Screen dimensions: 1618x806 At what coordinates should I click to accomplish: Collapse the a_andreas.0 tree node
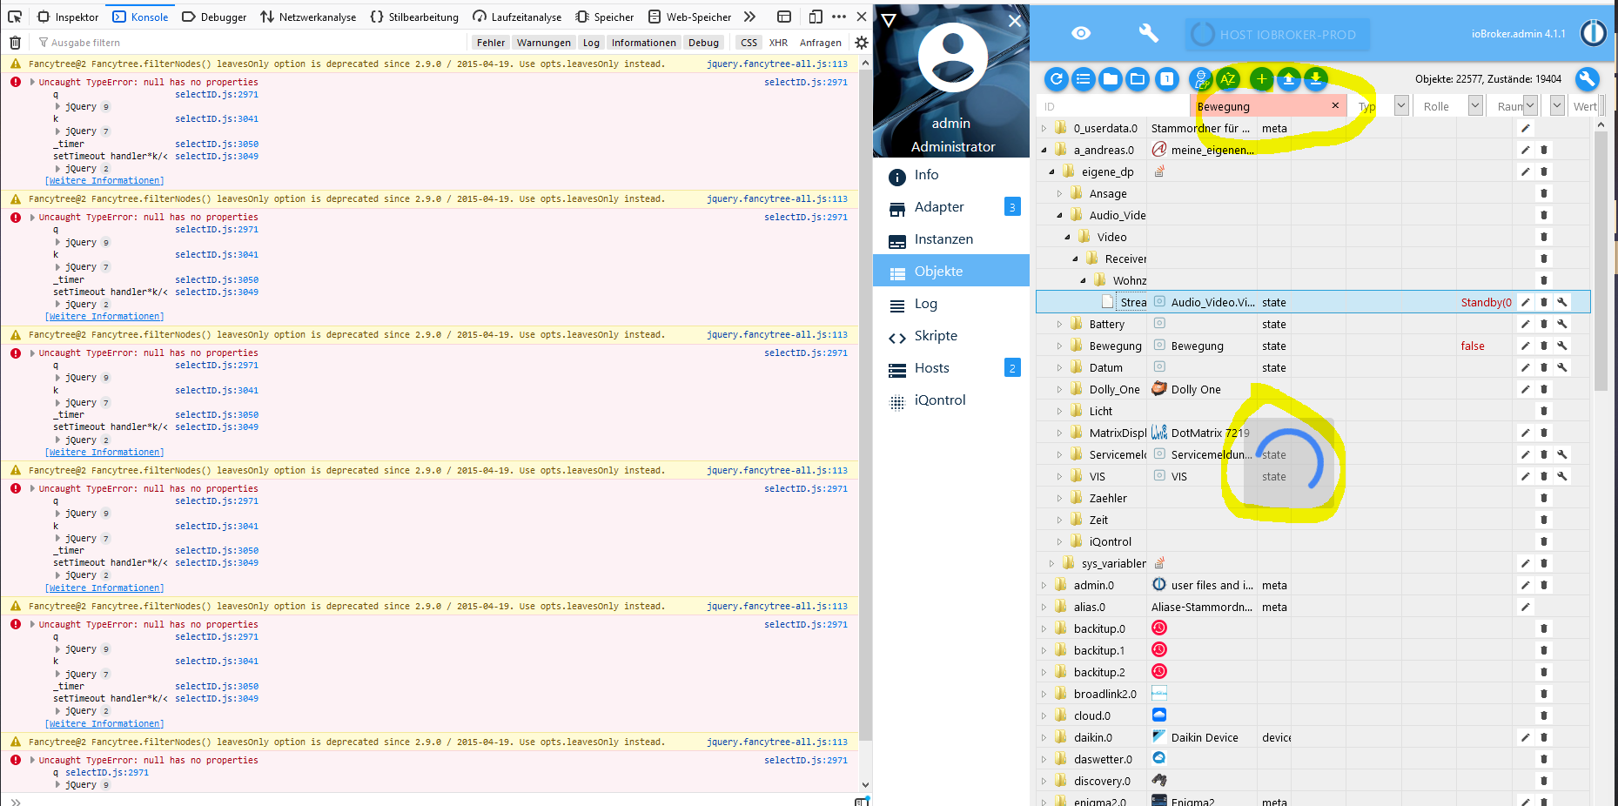[x=1044, y=150]
